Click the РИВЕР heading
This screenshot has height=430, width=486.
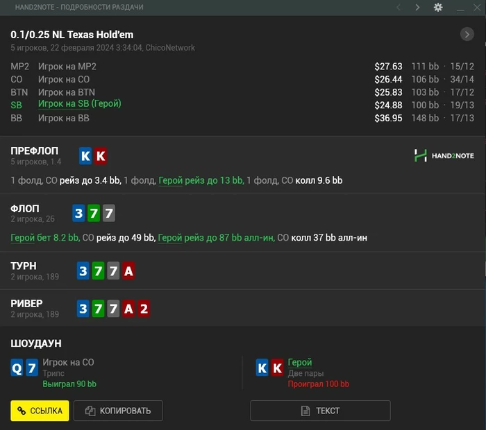click(26, 303)
